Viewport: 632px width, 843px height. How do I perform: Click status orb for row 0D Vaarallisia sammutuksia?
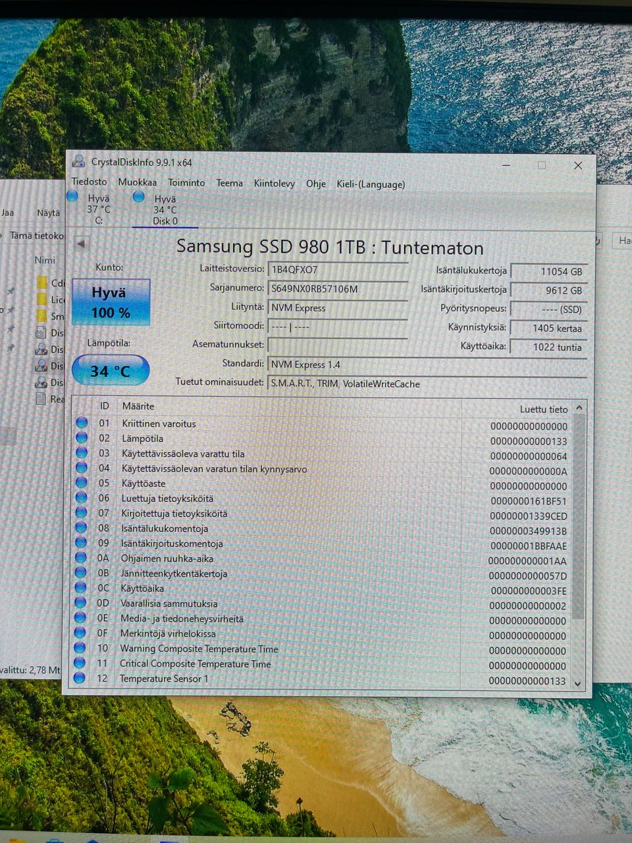pos(80,603)
